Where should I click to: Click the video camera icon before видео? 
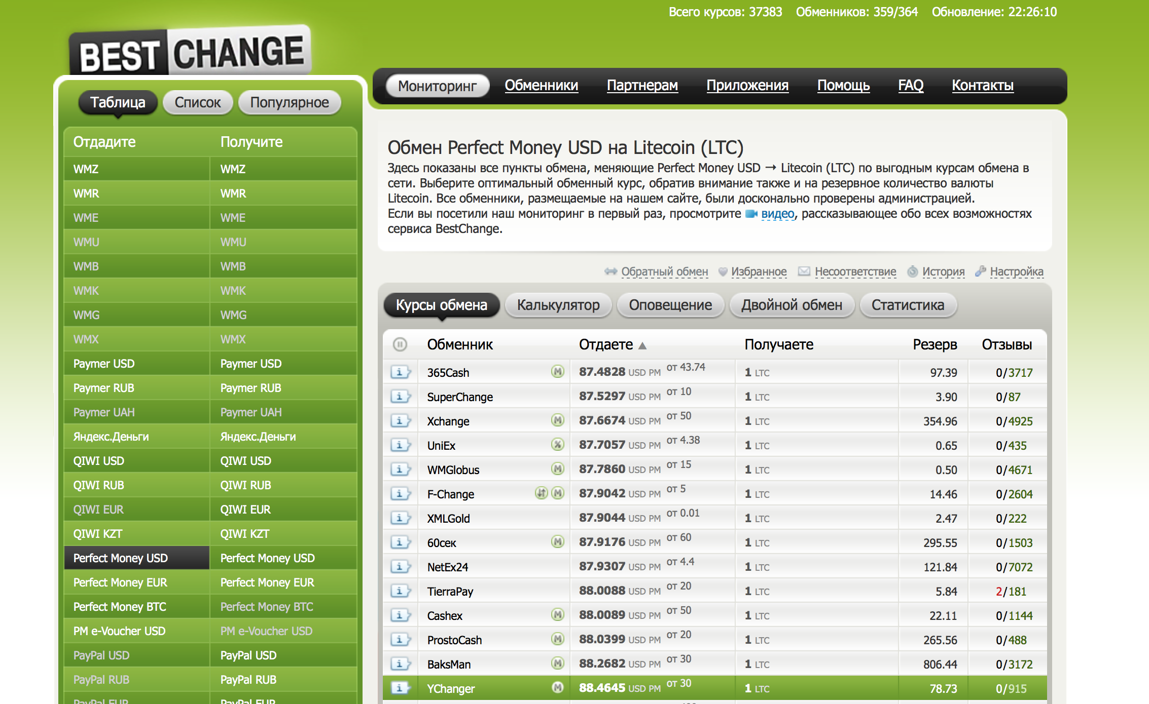click(751, 214)
